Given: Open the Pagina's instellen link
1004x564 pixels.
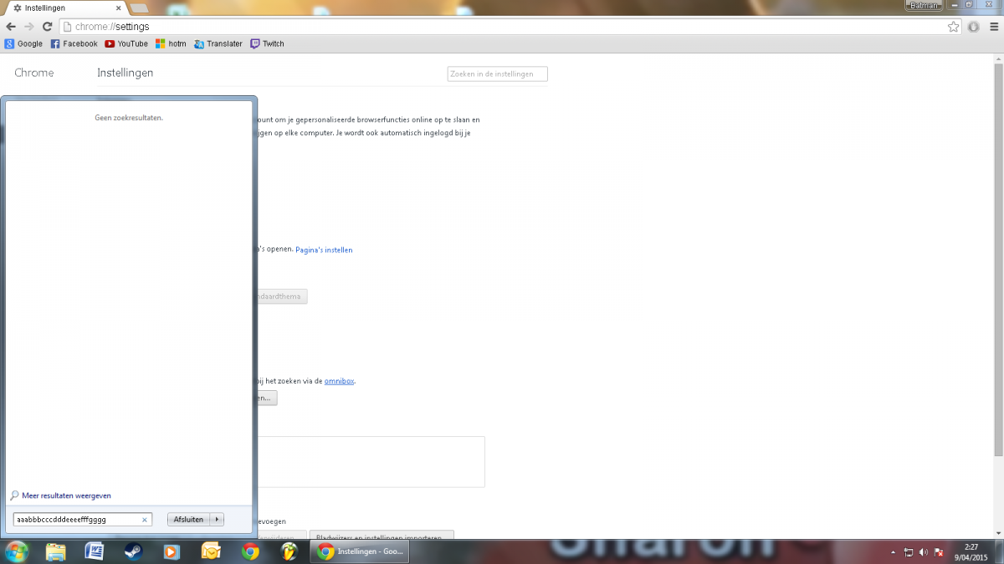Looking at the screenshot, I should (324, 250).
